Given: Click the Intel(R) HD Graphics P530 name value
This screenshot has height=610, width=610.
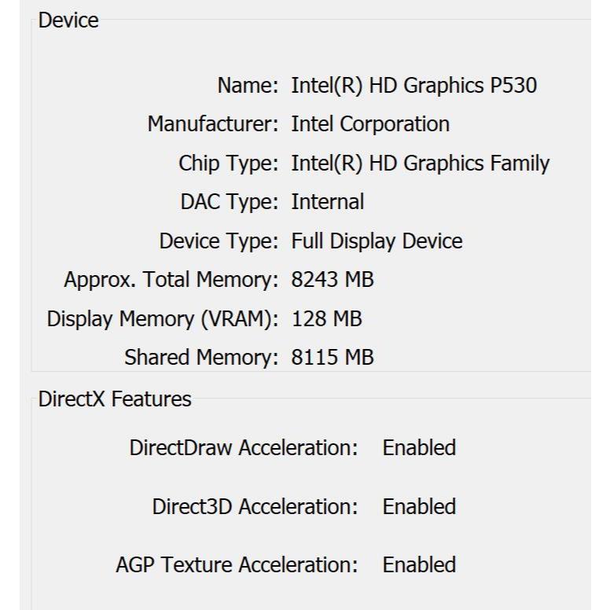Looking at the screenshot, I should coord(413,86).
